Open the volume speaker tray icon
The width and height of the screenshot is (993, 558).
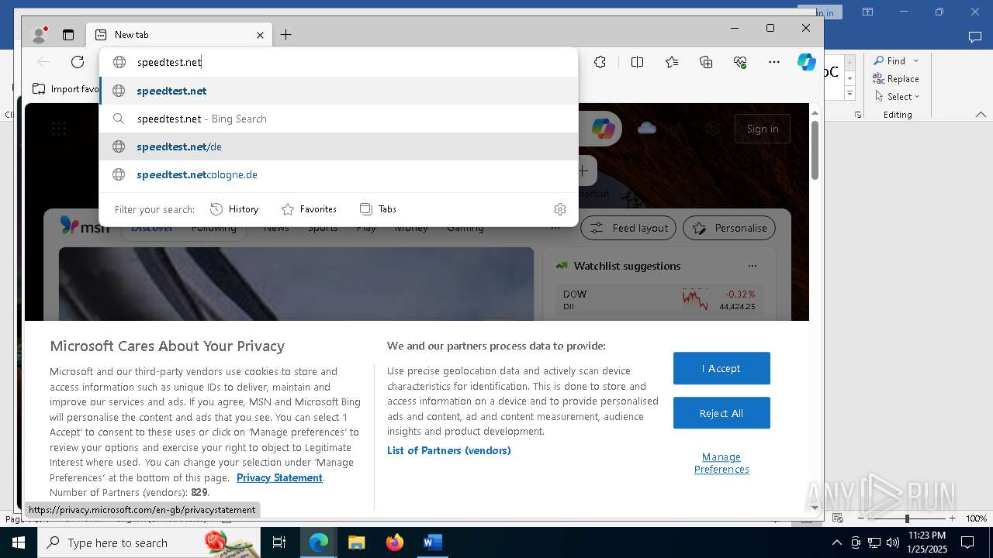click(892, 542)
